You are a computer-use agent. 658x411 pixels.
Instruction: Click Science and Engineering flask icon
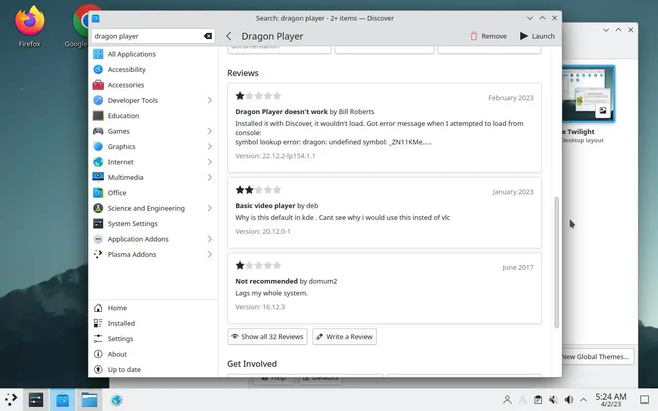coord(98,208)
